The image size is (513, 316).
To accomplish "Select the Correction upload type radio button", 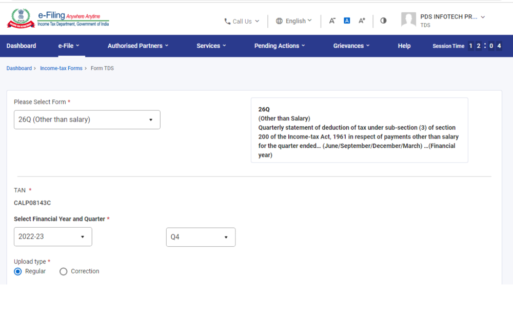I will [x=63, y=271].
